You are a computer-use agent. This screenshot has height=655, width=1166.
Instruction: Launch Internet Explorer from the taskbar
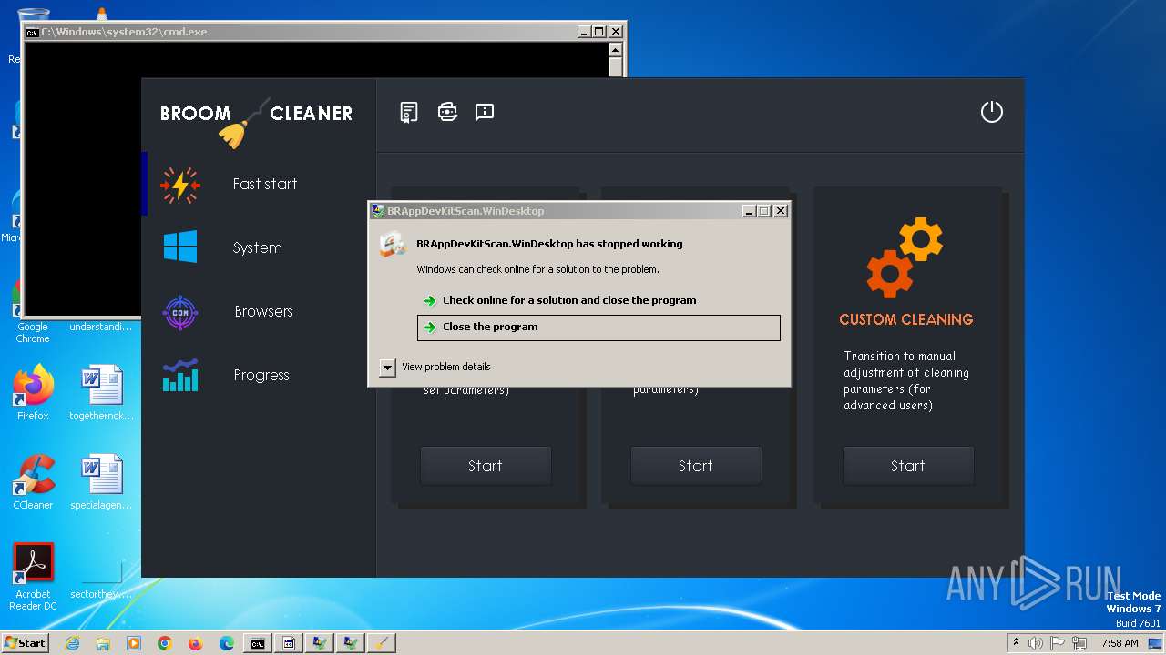coord(72,643)
